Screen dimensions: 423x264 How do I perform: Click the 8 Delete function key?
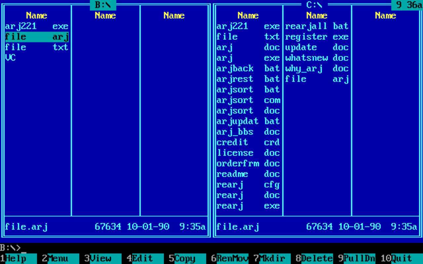(314, 258)
